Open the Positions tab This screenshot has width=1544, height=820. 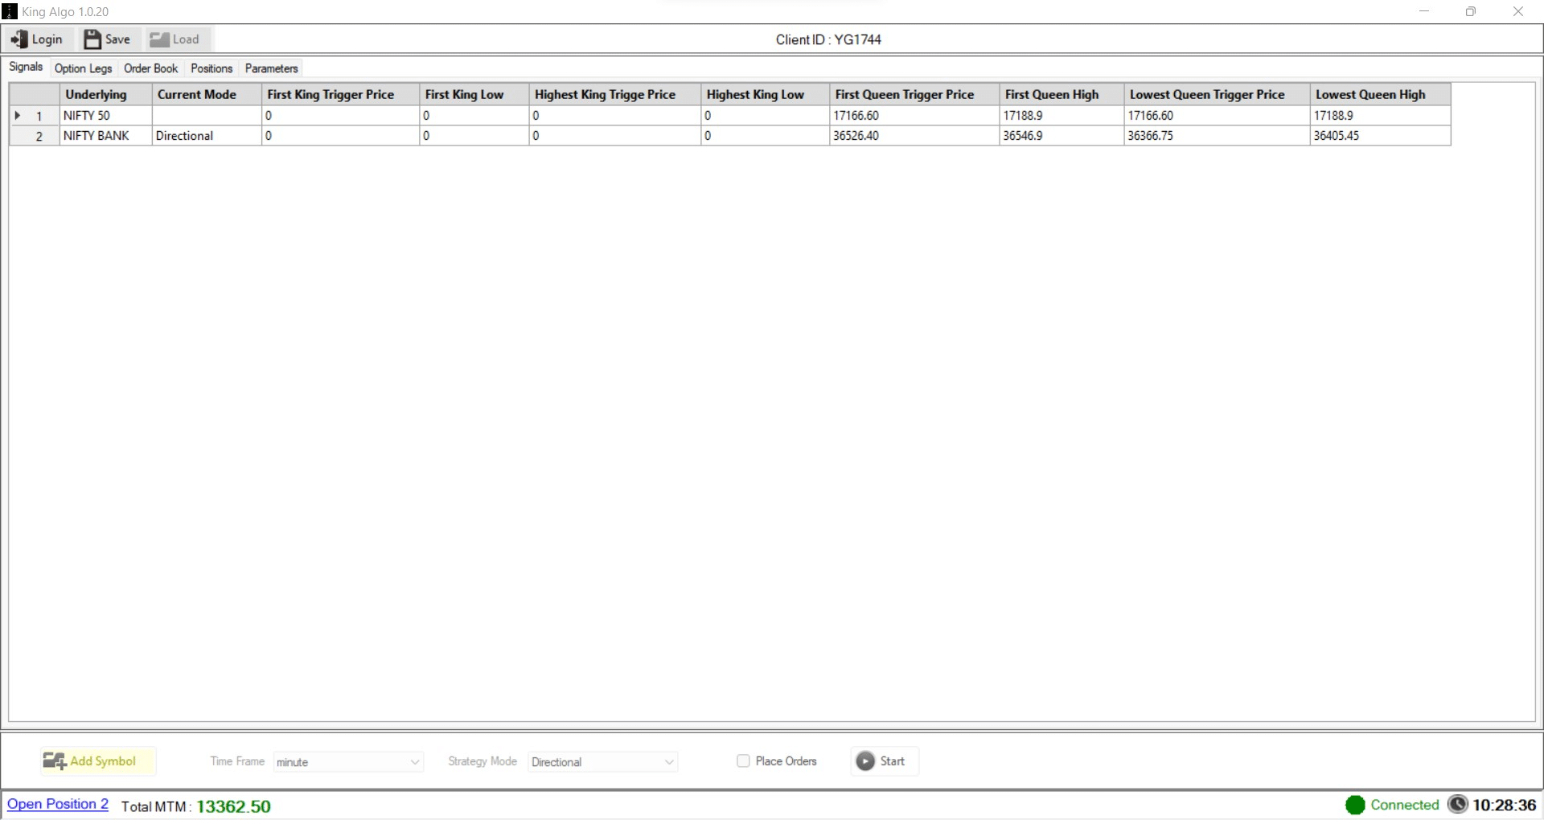(x=211, y=68)
